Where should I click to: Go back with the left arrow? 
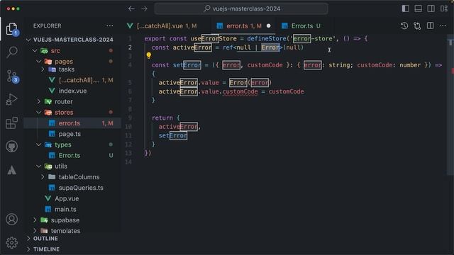(x=131, y=8)
